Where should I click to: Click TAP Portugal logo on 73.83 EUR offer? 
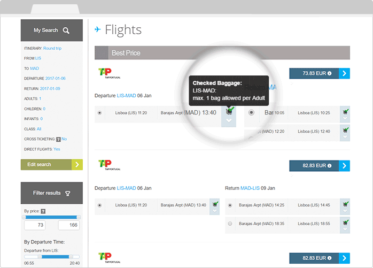tap(109, 73)
